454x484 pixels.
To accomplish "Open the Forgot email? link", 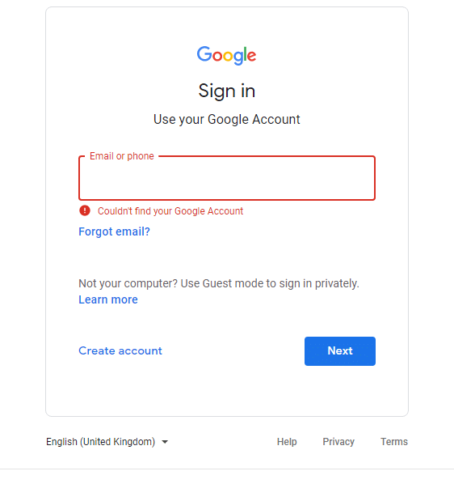I will (x=114, y=231).
